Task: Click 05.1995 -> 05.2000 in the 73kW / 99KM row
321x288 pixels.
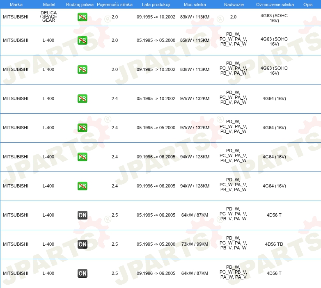Action: [x=156, y=244]
